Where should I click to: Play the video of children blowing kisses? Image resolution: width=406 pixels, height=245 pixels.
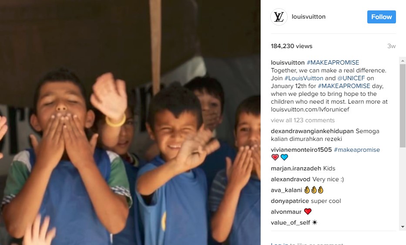[x=130, y=122]
